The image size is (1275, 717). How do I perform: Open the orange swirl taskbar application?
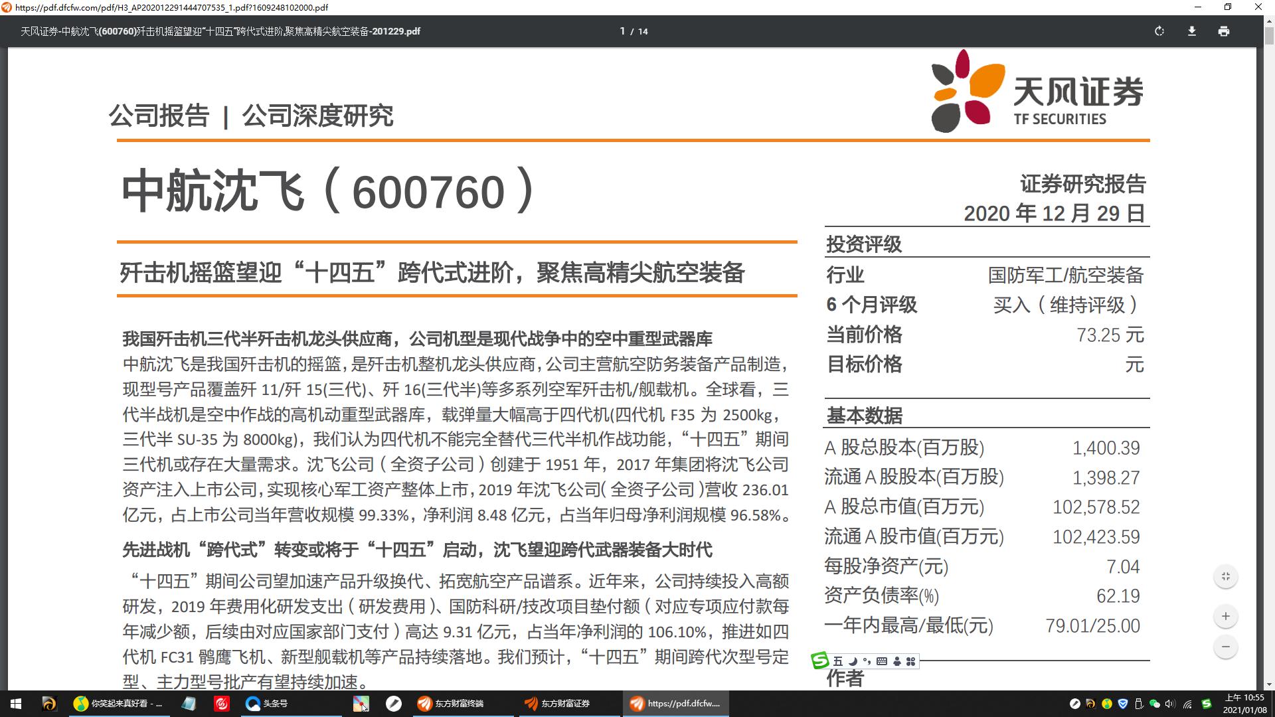(x=49, y=704)
